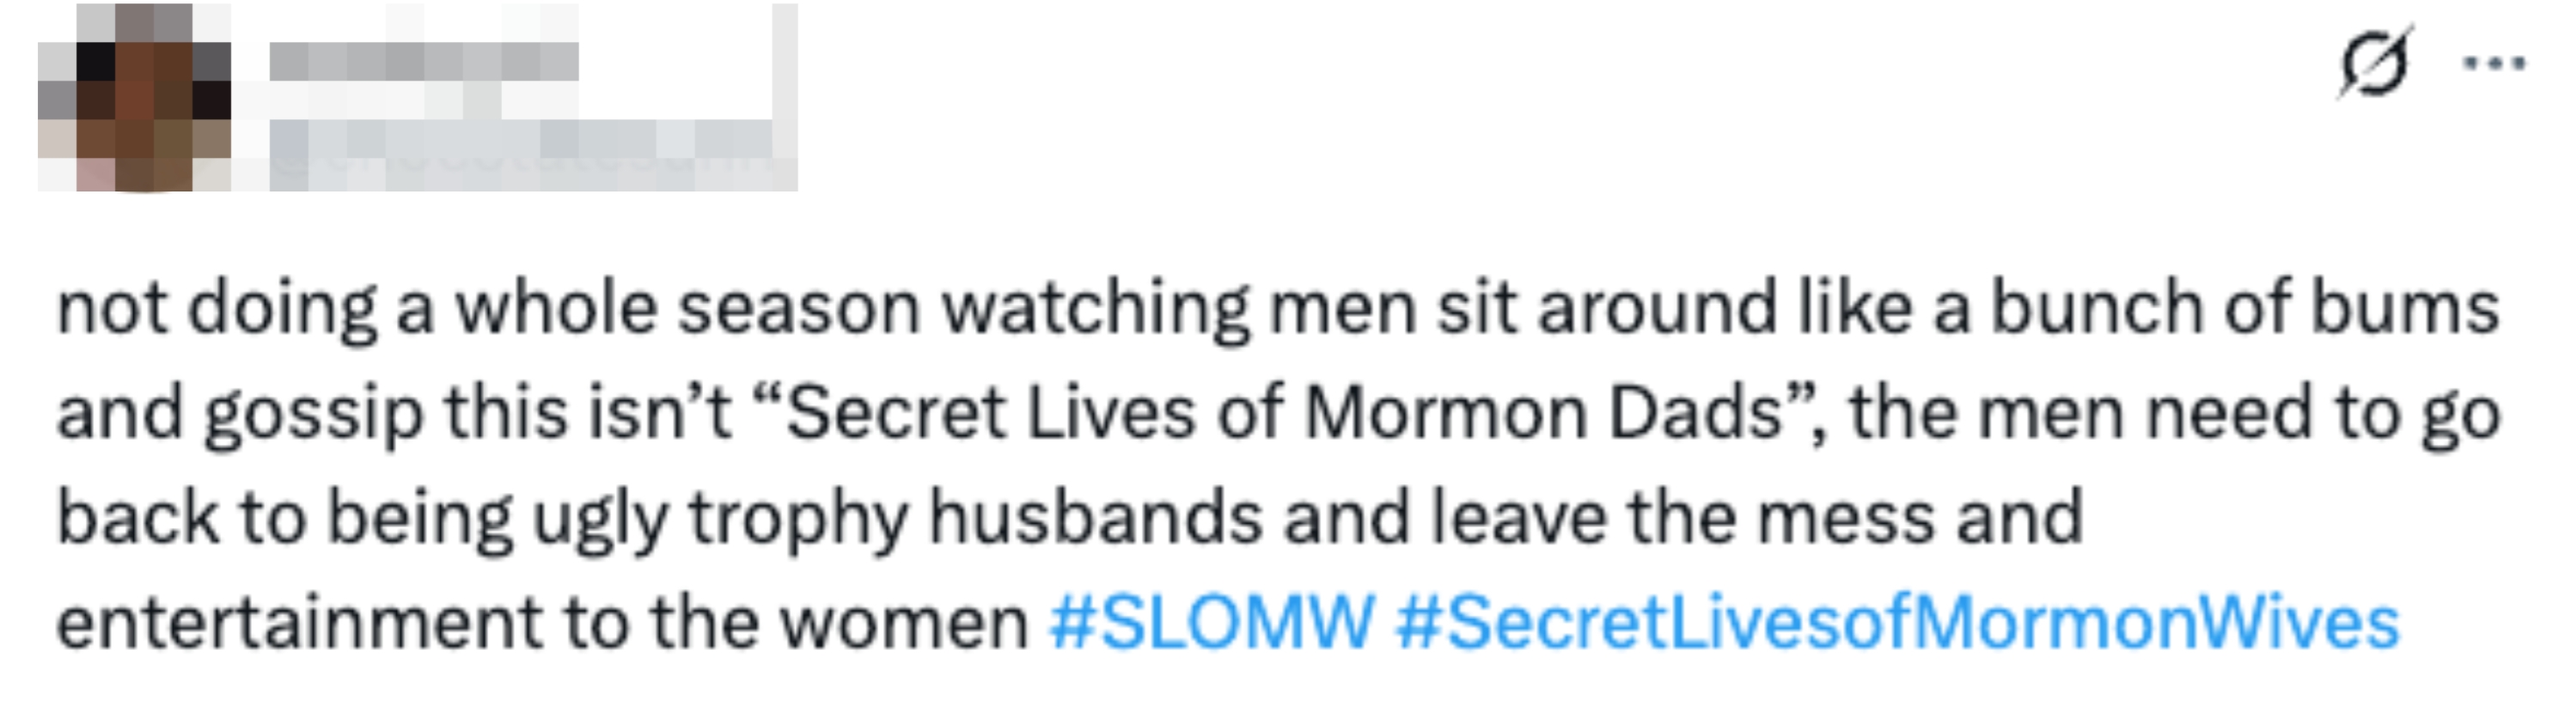The width and height of the screenshot is (2576, 705).
Task: Open the blurred display name profile
Action: click(424, 62)
